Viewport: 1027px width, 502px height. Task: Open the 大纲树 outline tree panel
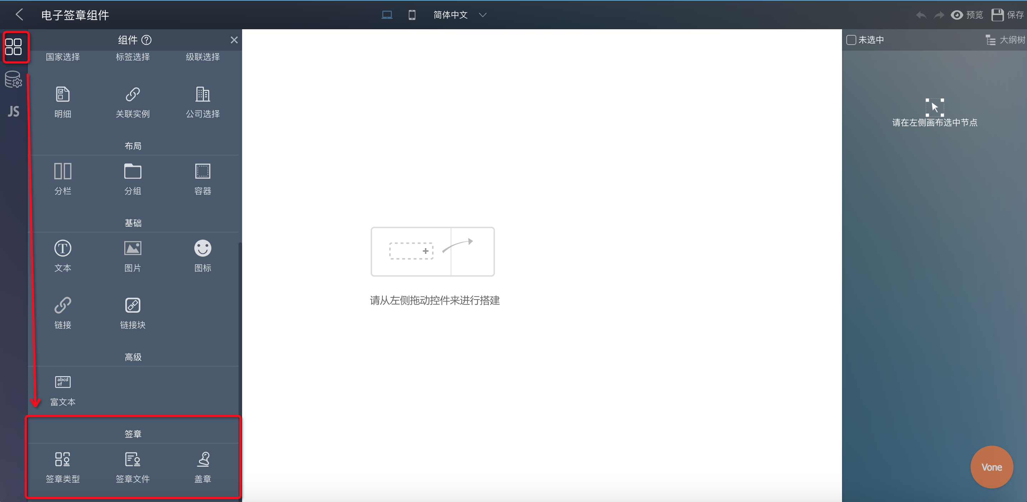click(1005, 40)
